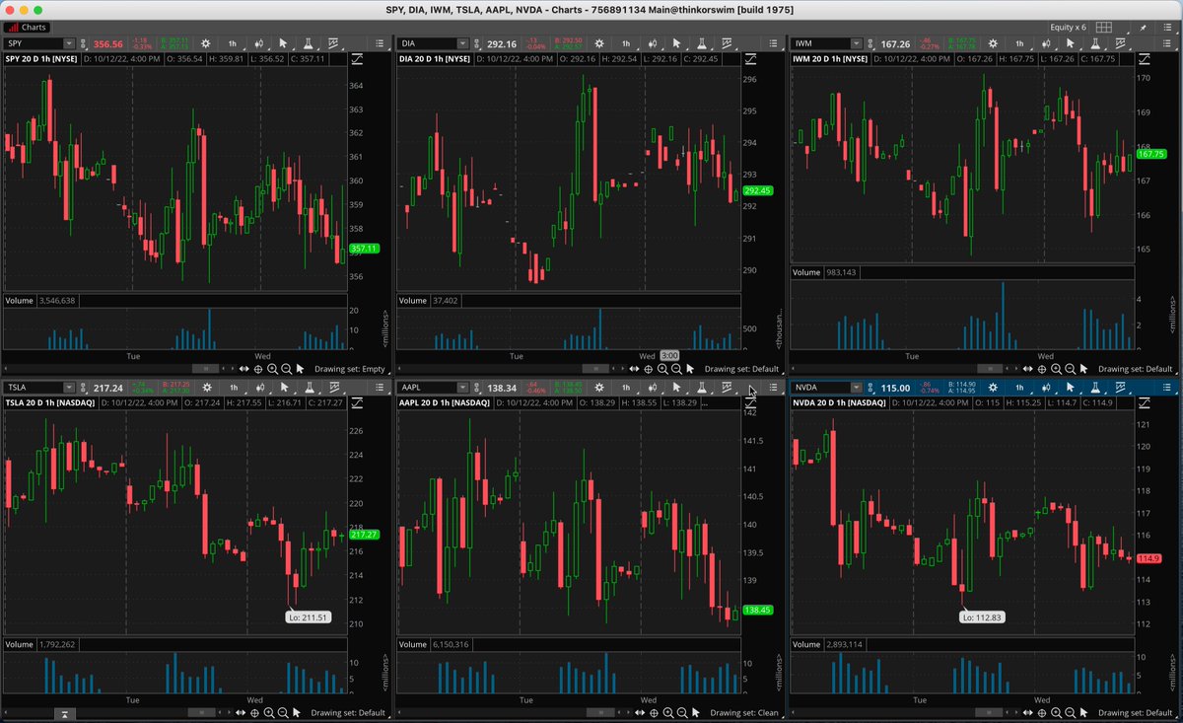
Task: Open studies flask icon on NVDA chart
Action: [1094, 388]
